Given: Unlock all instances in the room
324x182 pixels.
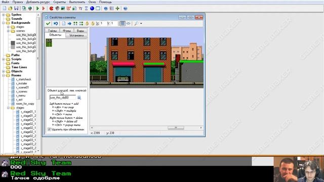Looking at the screenshot, I should click(93, 24).
